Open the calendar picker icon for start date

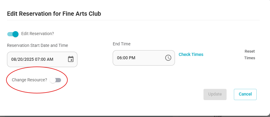pyautogui.click(x=71, y=59)
